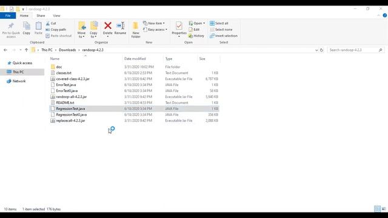Open the New item dropdown
388x218 pixels.
(153, 23)
